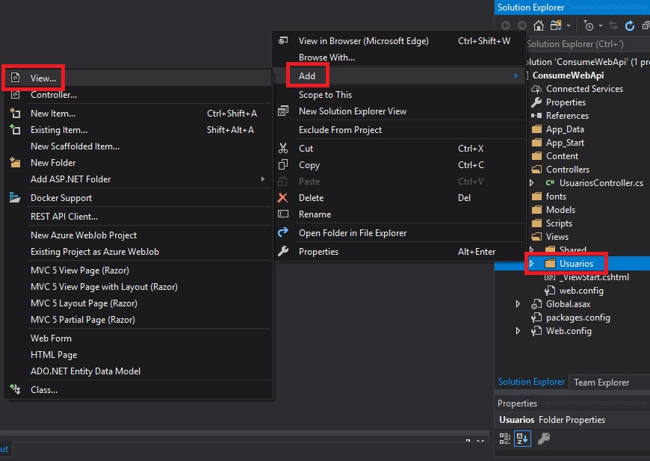Click the Home icon in Solution Explorer toolbar
Viewport: 650px width, 461px height.
pos(538,25)
